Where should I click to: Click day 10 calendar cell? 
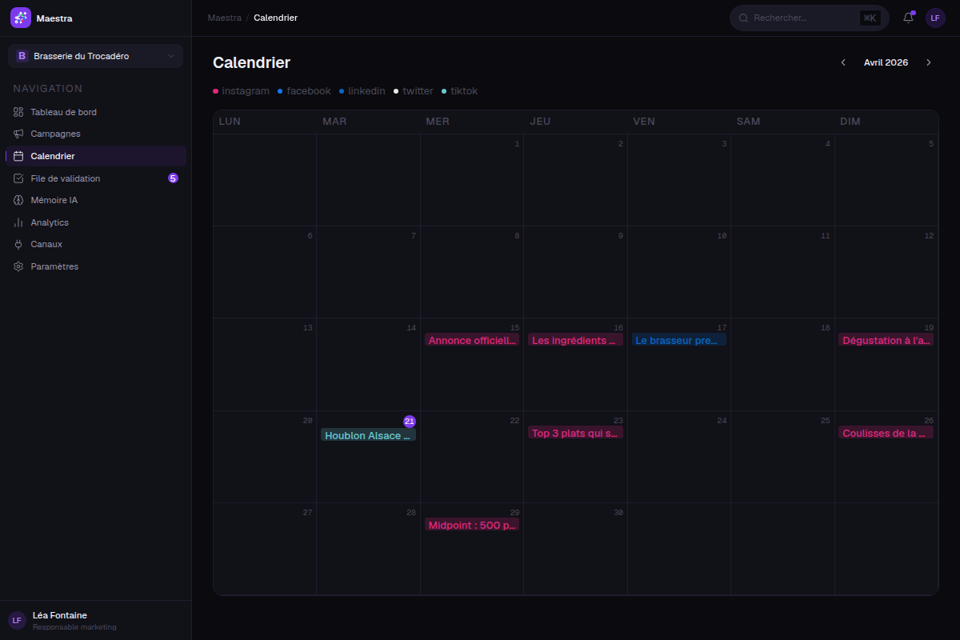click(x=679, y=272)
